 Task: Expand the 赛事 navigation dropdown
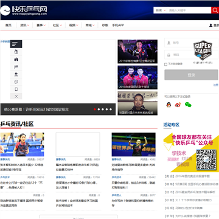click(x=41, y=26)
